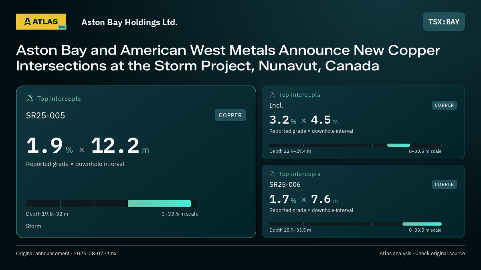Select the TSX:BAY ticker badge
The width and height of the screenshot is (481, 270).
tap(444, 22)
